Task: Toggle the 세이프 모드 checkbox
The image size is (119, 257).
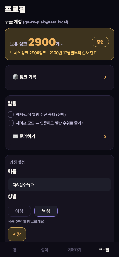Action: 11,123
